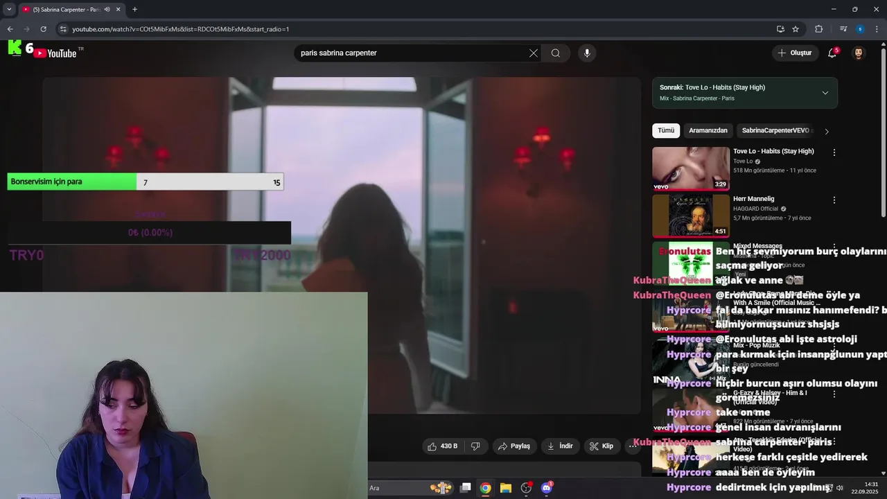887x499 pixels.
Task: Click the Oluştur create button
Action: (794, 53)
